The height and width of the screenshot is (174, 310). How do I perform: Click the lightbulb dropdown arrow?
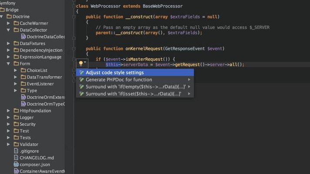[x=85, y=62]
